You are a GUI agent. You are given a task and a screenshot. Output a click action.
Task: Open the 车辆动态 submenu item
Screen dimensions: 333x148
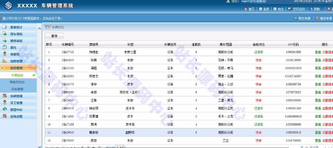click(x=17, y=75)
